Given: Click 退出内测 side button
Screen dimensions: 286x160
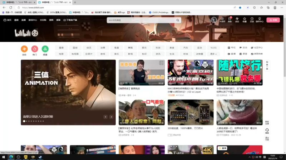Looking at the screenshot, I should pos(267,139).
